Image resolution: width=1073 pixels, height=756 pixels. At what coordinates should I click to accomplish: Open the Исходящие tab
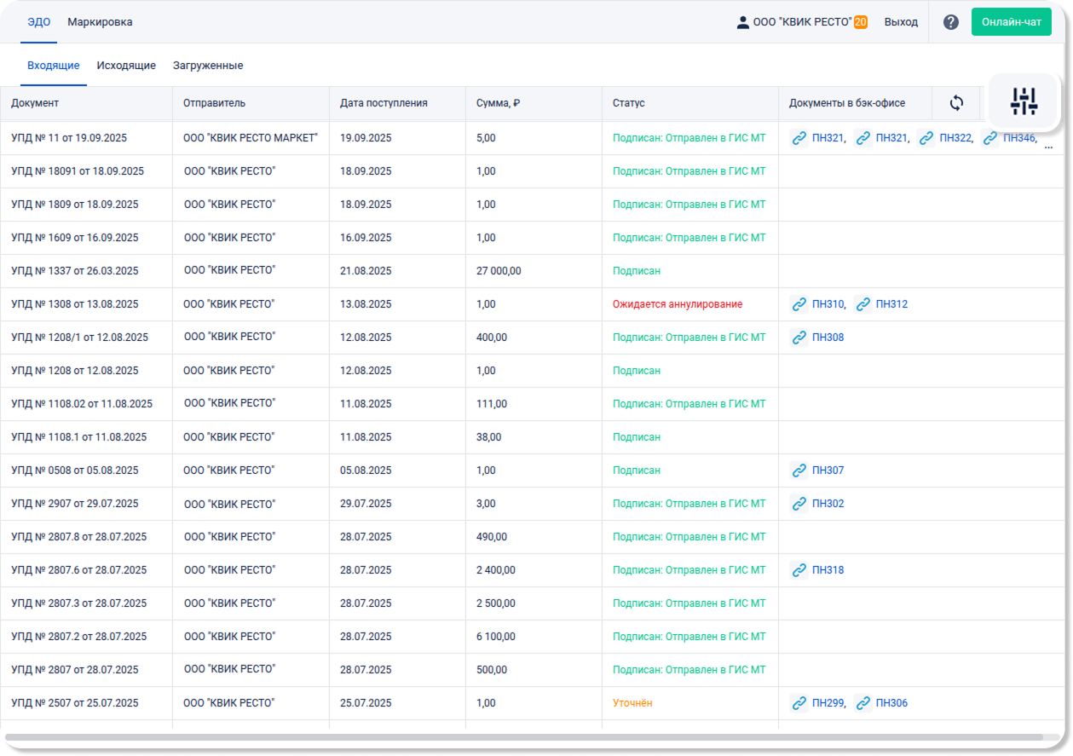[126, 66]
